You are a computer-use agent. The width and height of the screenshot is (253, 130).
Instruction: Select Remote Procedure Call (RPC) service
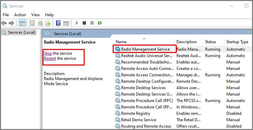147,100
